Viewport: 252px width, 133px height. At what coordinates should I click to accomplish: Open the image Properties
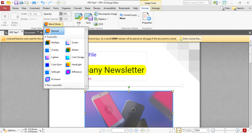147,18
